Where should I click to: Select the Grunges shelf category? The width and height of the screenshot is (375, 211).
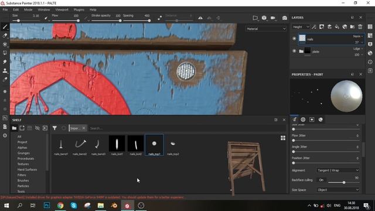click(23, 153)
